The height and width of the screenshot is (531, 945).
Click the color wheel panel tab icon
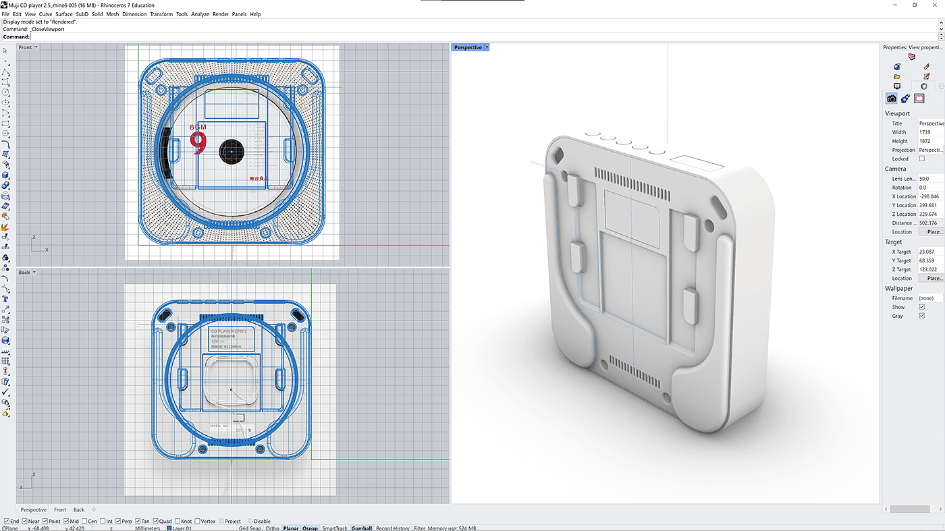pos(924,86)
